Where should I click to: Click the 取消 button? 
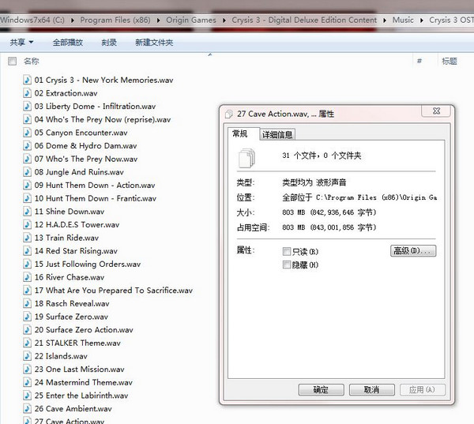pyautogui.click(x=372, y=390)
